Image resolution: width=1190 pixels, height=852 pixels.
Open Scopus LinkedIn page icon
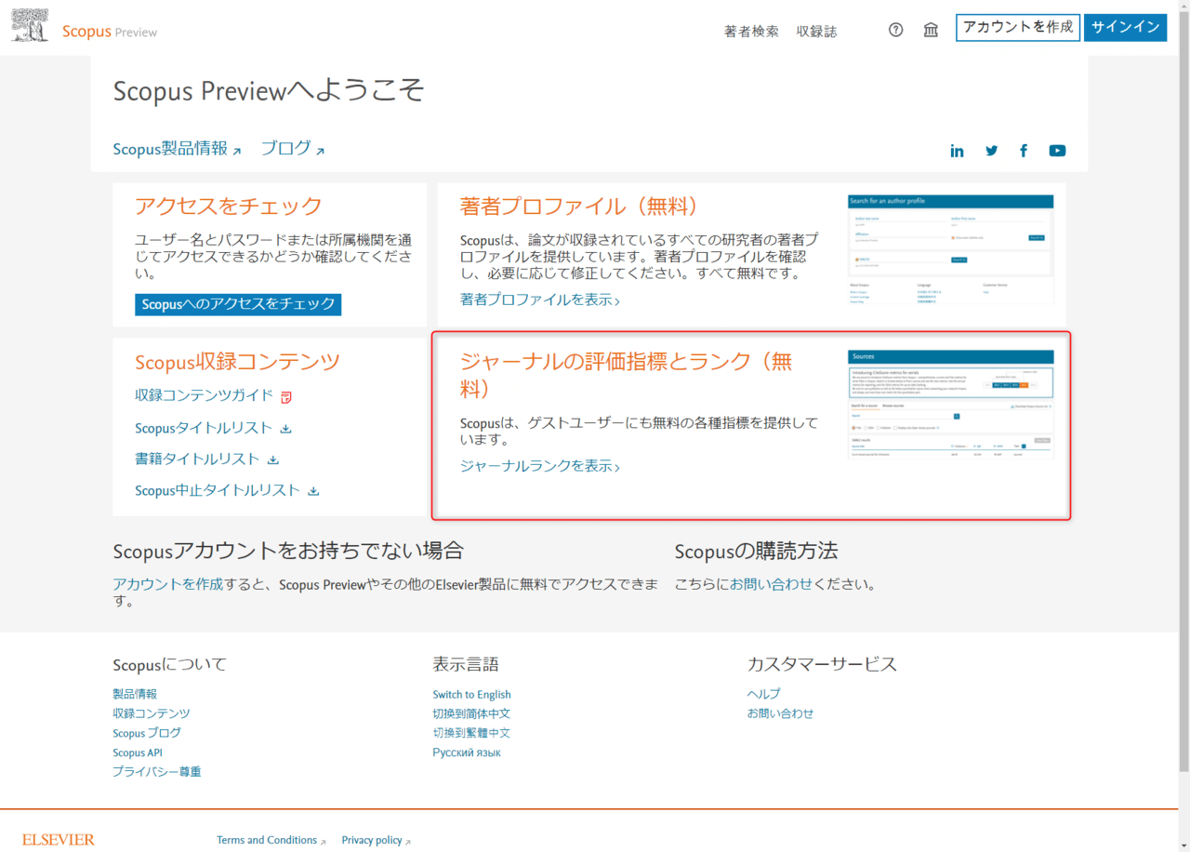click(957, 151)
